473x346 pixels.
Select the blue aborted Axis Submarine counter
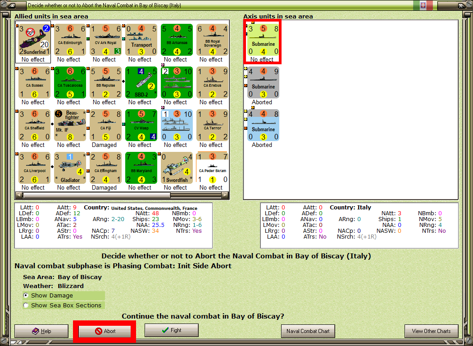(x=263, y=125)
